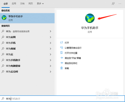The width and height of the screenshot is (125, 102).
Task: Expand chevron next to 华为云空间
Action: [50, 72]
